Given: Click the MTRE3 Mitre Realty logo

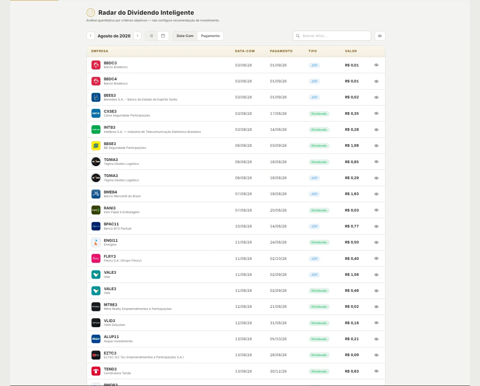Looking at the screenshot, I should (96, 307).
